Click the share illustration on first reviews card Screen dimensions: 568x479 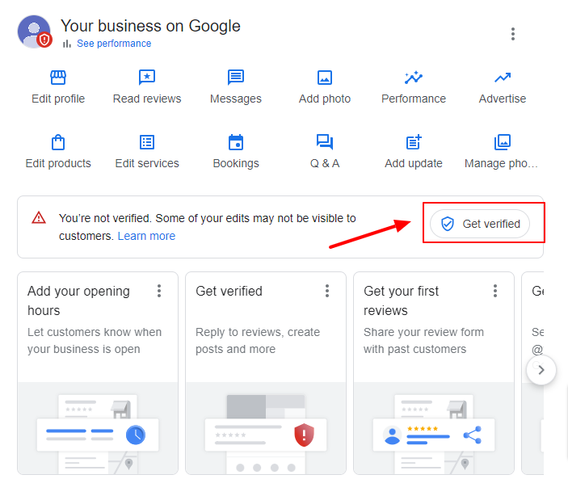coord(473,435)
